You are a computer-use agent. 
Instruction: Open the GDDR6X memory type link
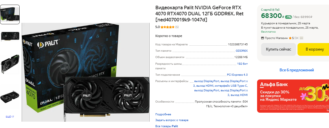(242, 51)
